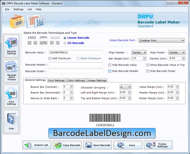Viewport: 190px width, 154px height.
Task: Select the Linear Barcode radio button
Action: [x=65, y=38]
